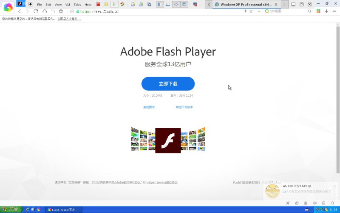This screenshot has width=340, height=213.
Task: Click the status bar zoom magnifier
Action: coord(332,203)
